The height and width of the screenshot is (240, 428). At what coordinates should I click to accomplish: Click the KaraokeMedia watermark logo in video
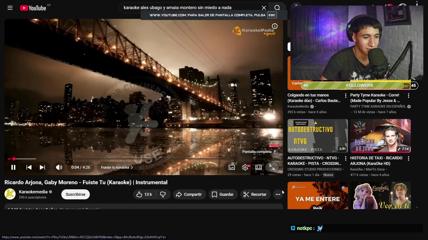[254, 31]
